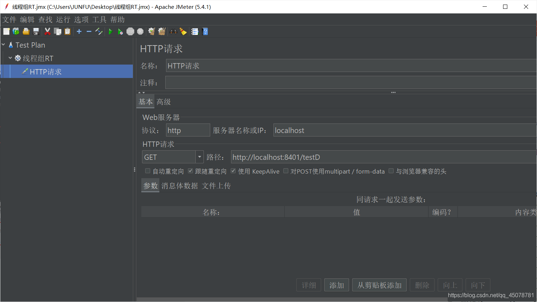Toggle the 使用 KeepAlive checkbox

tap(233, 171)
